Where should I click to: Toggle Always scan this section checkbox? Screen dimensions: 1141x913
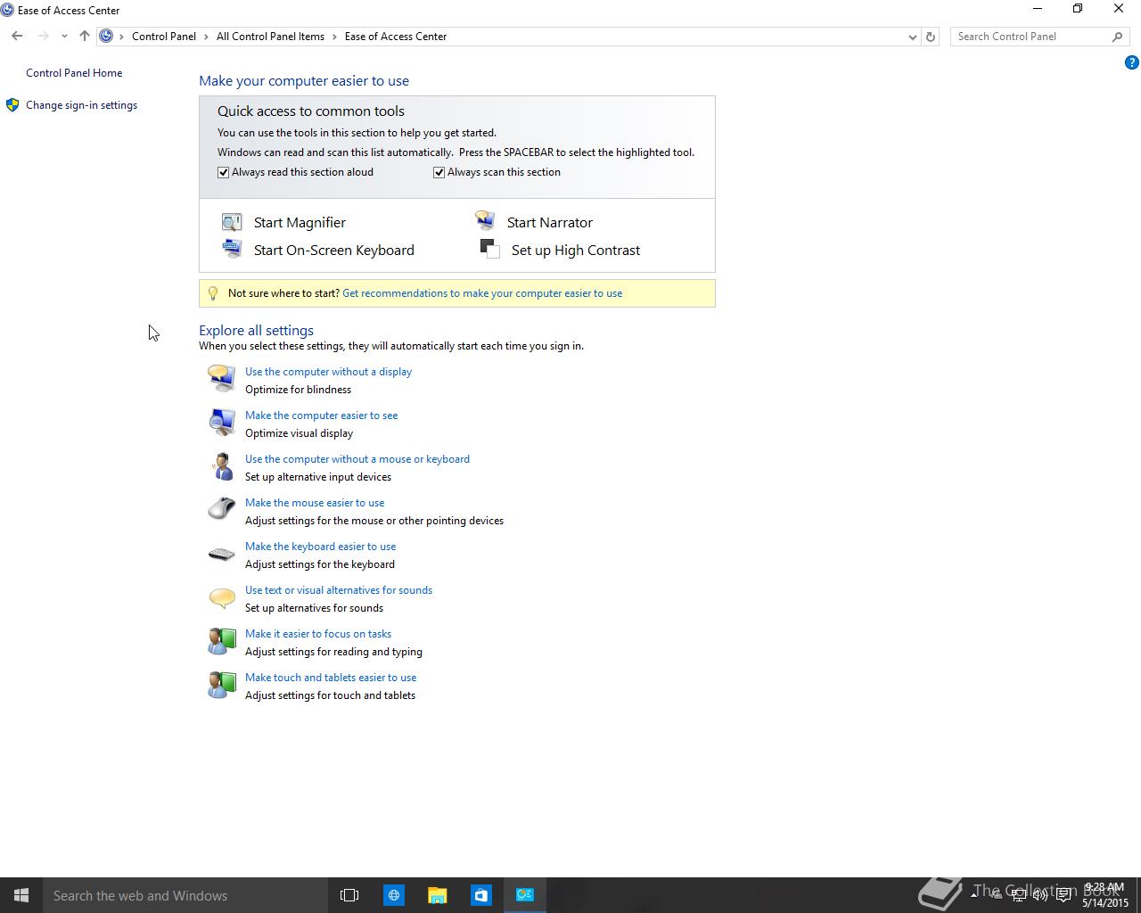[439, 172]
